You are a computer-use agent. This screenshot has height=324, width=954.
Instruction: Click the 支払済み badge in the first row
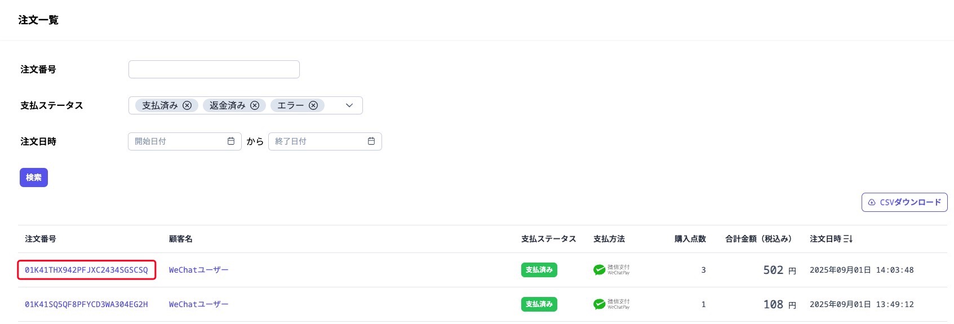click(539, 270)
